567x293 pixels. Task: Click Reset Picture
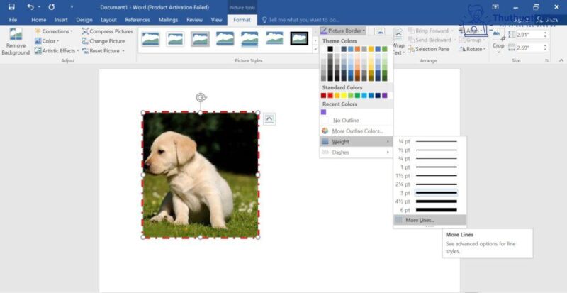pos(103,50)
